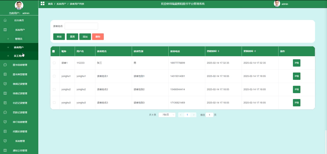Image resolution: width=327 pixels, height=154 pixels.
Task: Open the 7条/页 page size dropdown
Action: [167, 115]
